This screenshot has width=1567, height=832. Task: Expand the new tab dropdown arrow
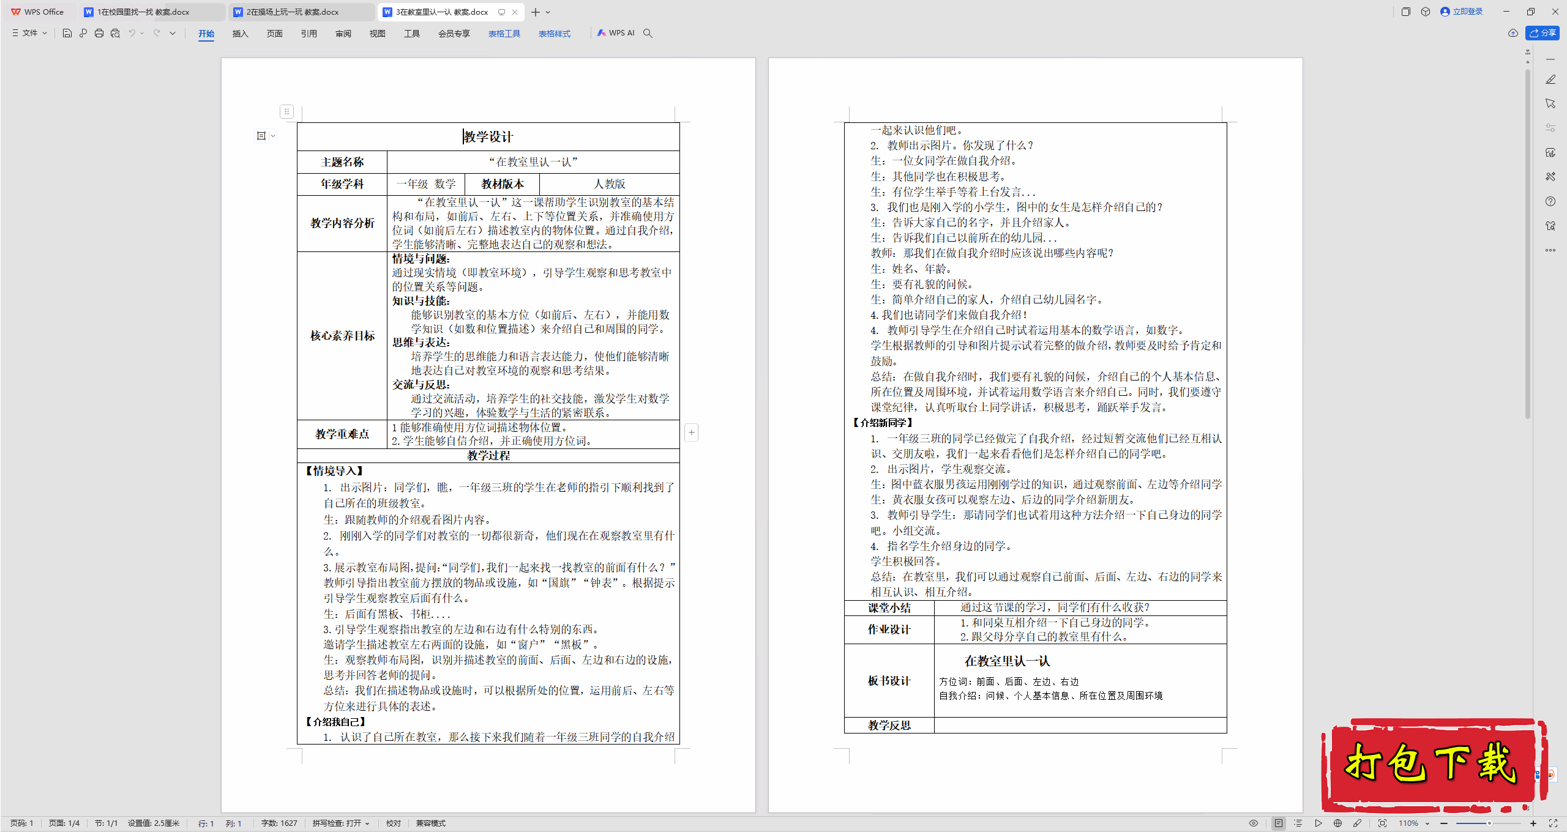[x=548, y=12]
